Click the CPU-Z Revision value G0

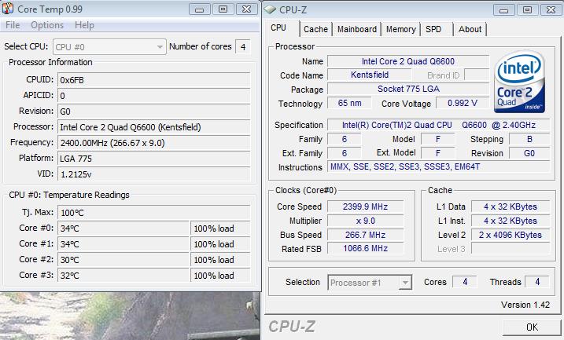529,153
